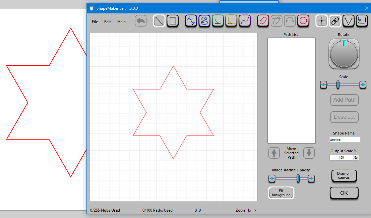Click the Shape Name text field
371x218 pixels.
pyautogui.click(x=345, y=140)
